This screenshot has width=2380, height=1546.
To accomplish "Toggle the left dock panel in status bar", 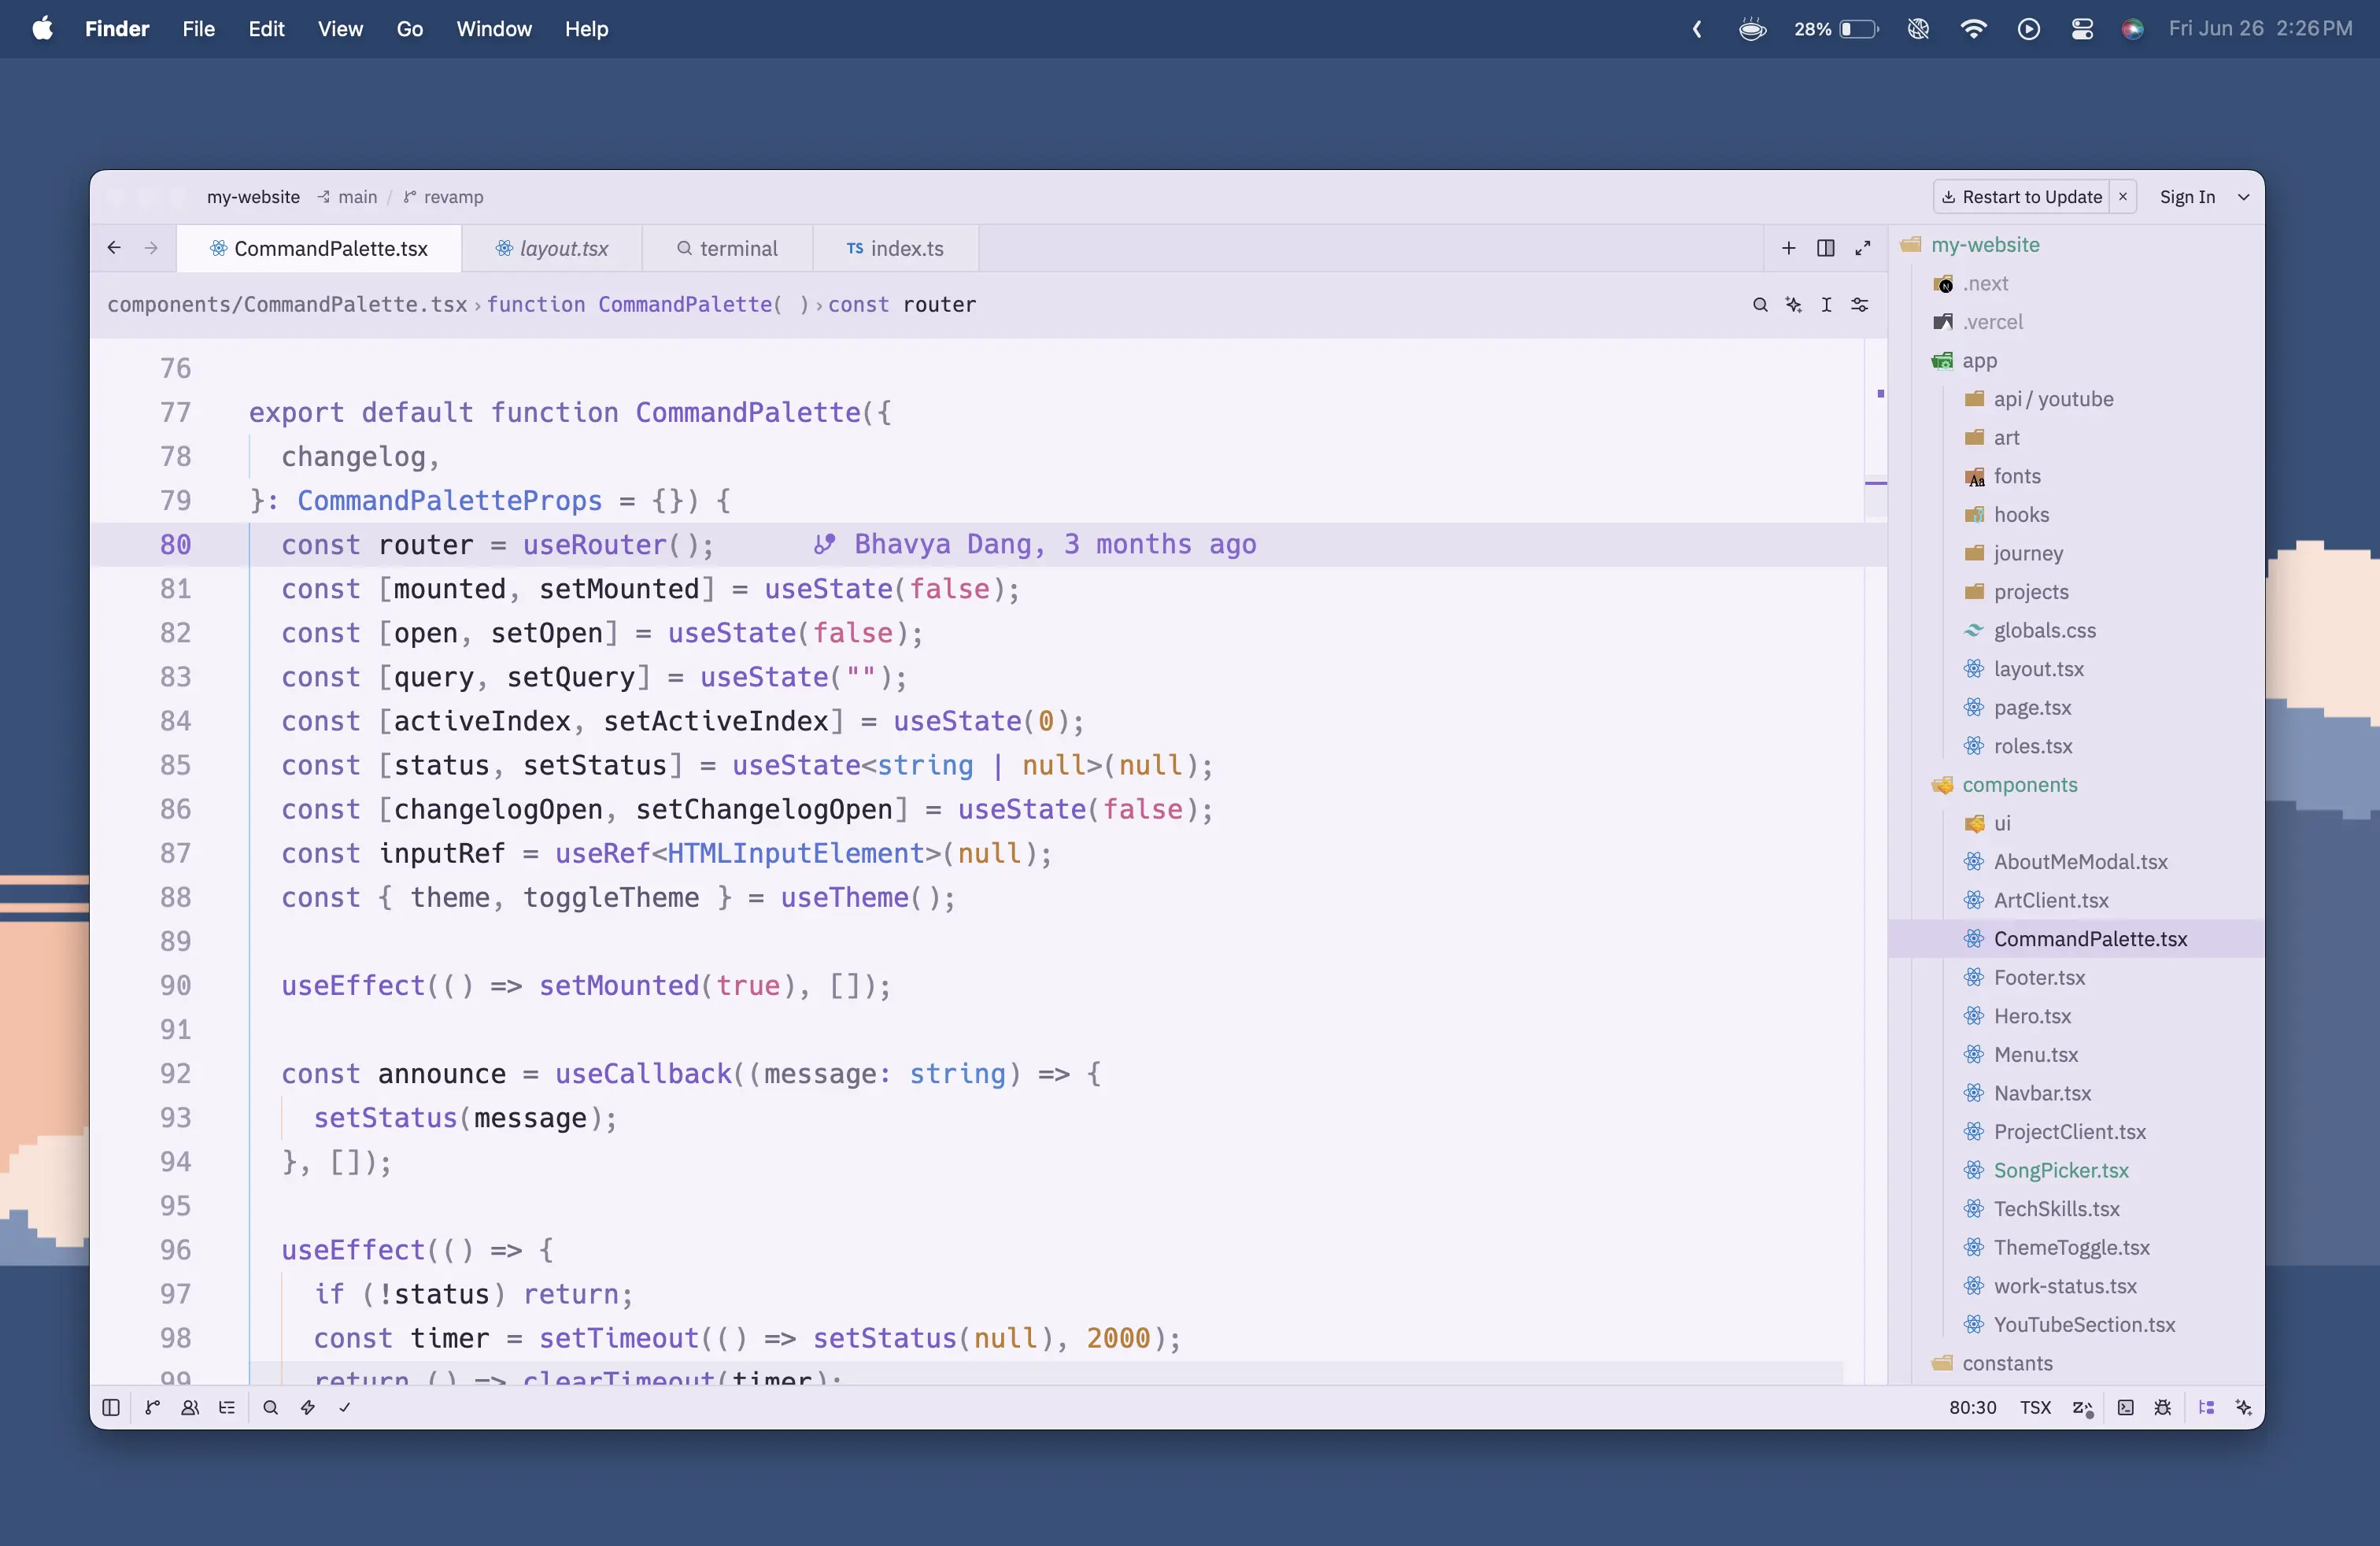I will click(x=111, y=1407).
